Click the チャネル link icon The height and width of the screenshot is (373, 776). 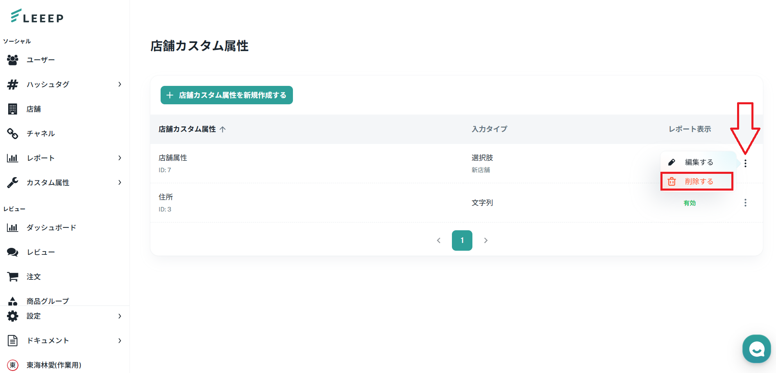13,134
